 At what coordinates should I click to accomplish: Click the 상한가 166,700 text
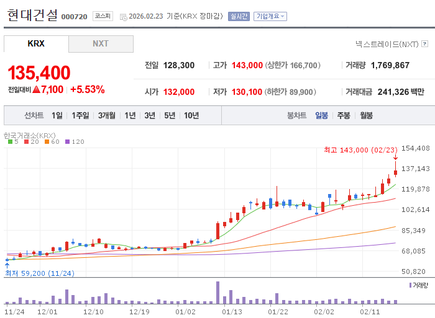click(x=293, y=65)
